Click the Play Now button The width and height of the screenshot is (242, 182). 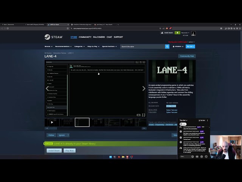click(x=70, y=151)
